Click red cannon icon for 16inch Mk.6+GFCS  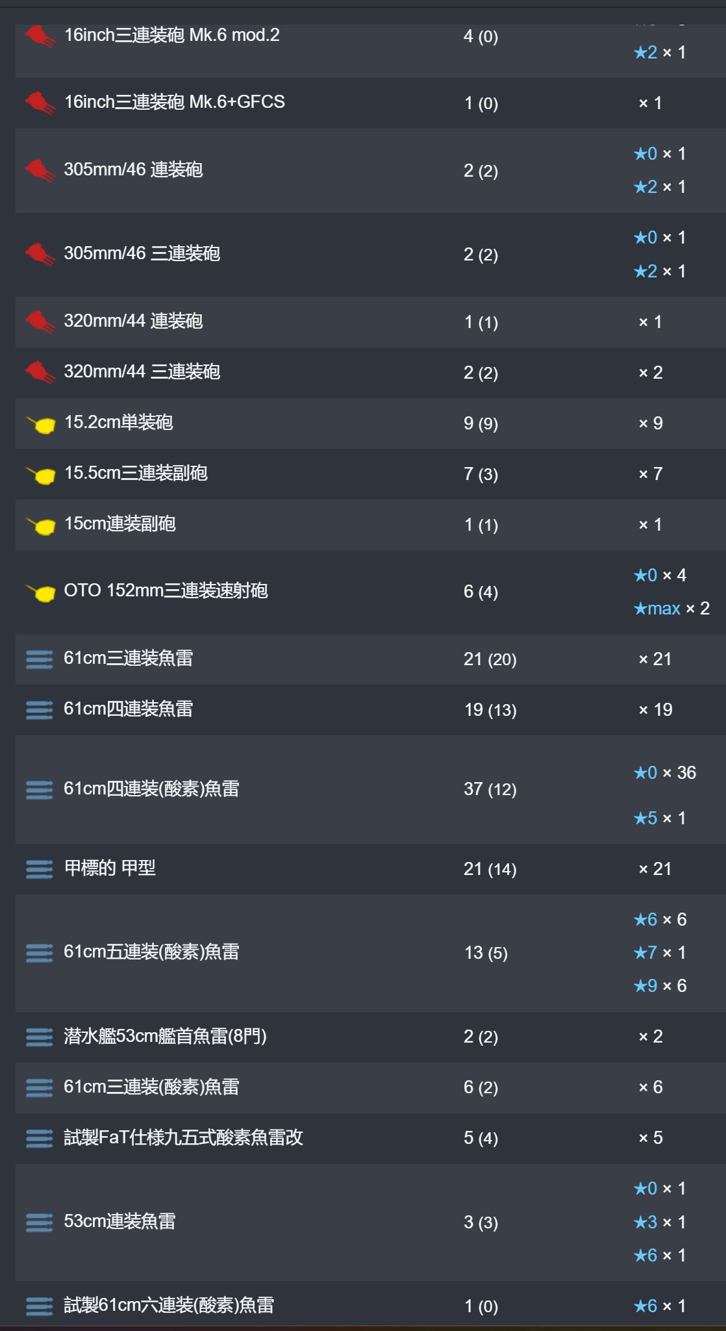40,103
